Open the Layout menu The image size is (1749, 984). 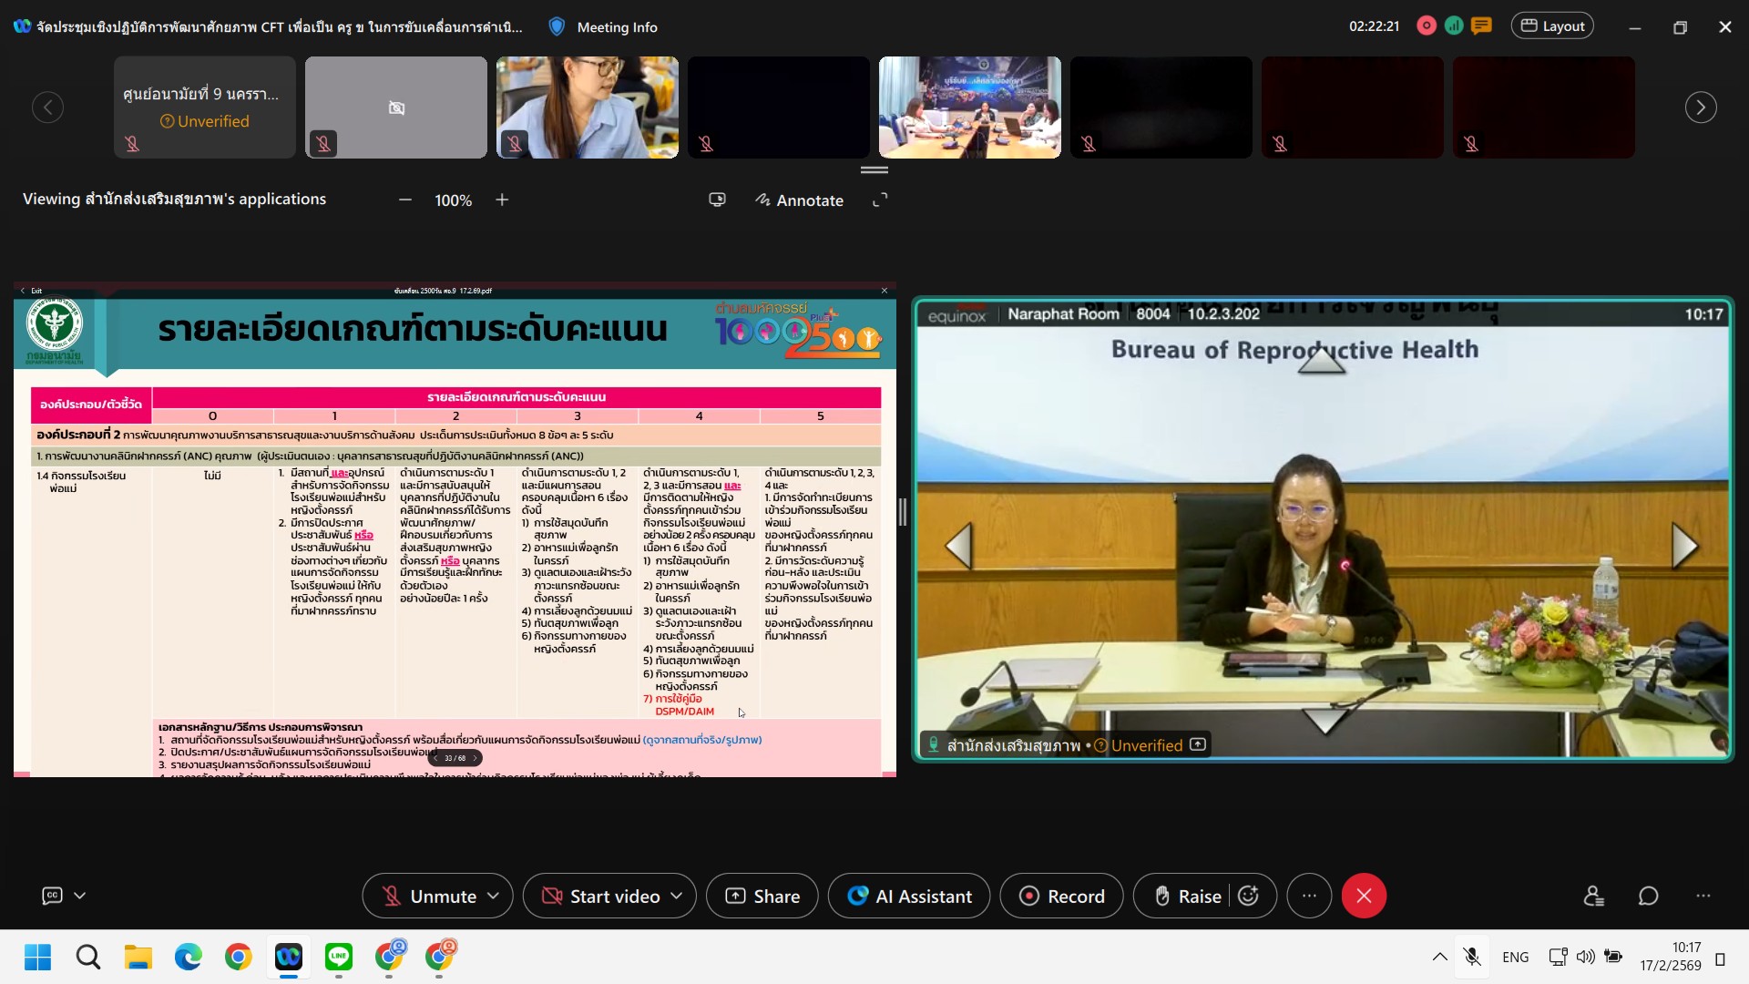[x=1552, y=26]
